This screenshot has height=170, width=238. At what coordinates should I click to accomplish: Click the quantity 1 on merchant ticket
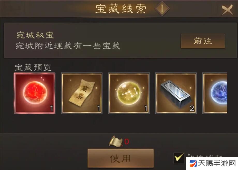pyautogui.click(x=99, y=109)
